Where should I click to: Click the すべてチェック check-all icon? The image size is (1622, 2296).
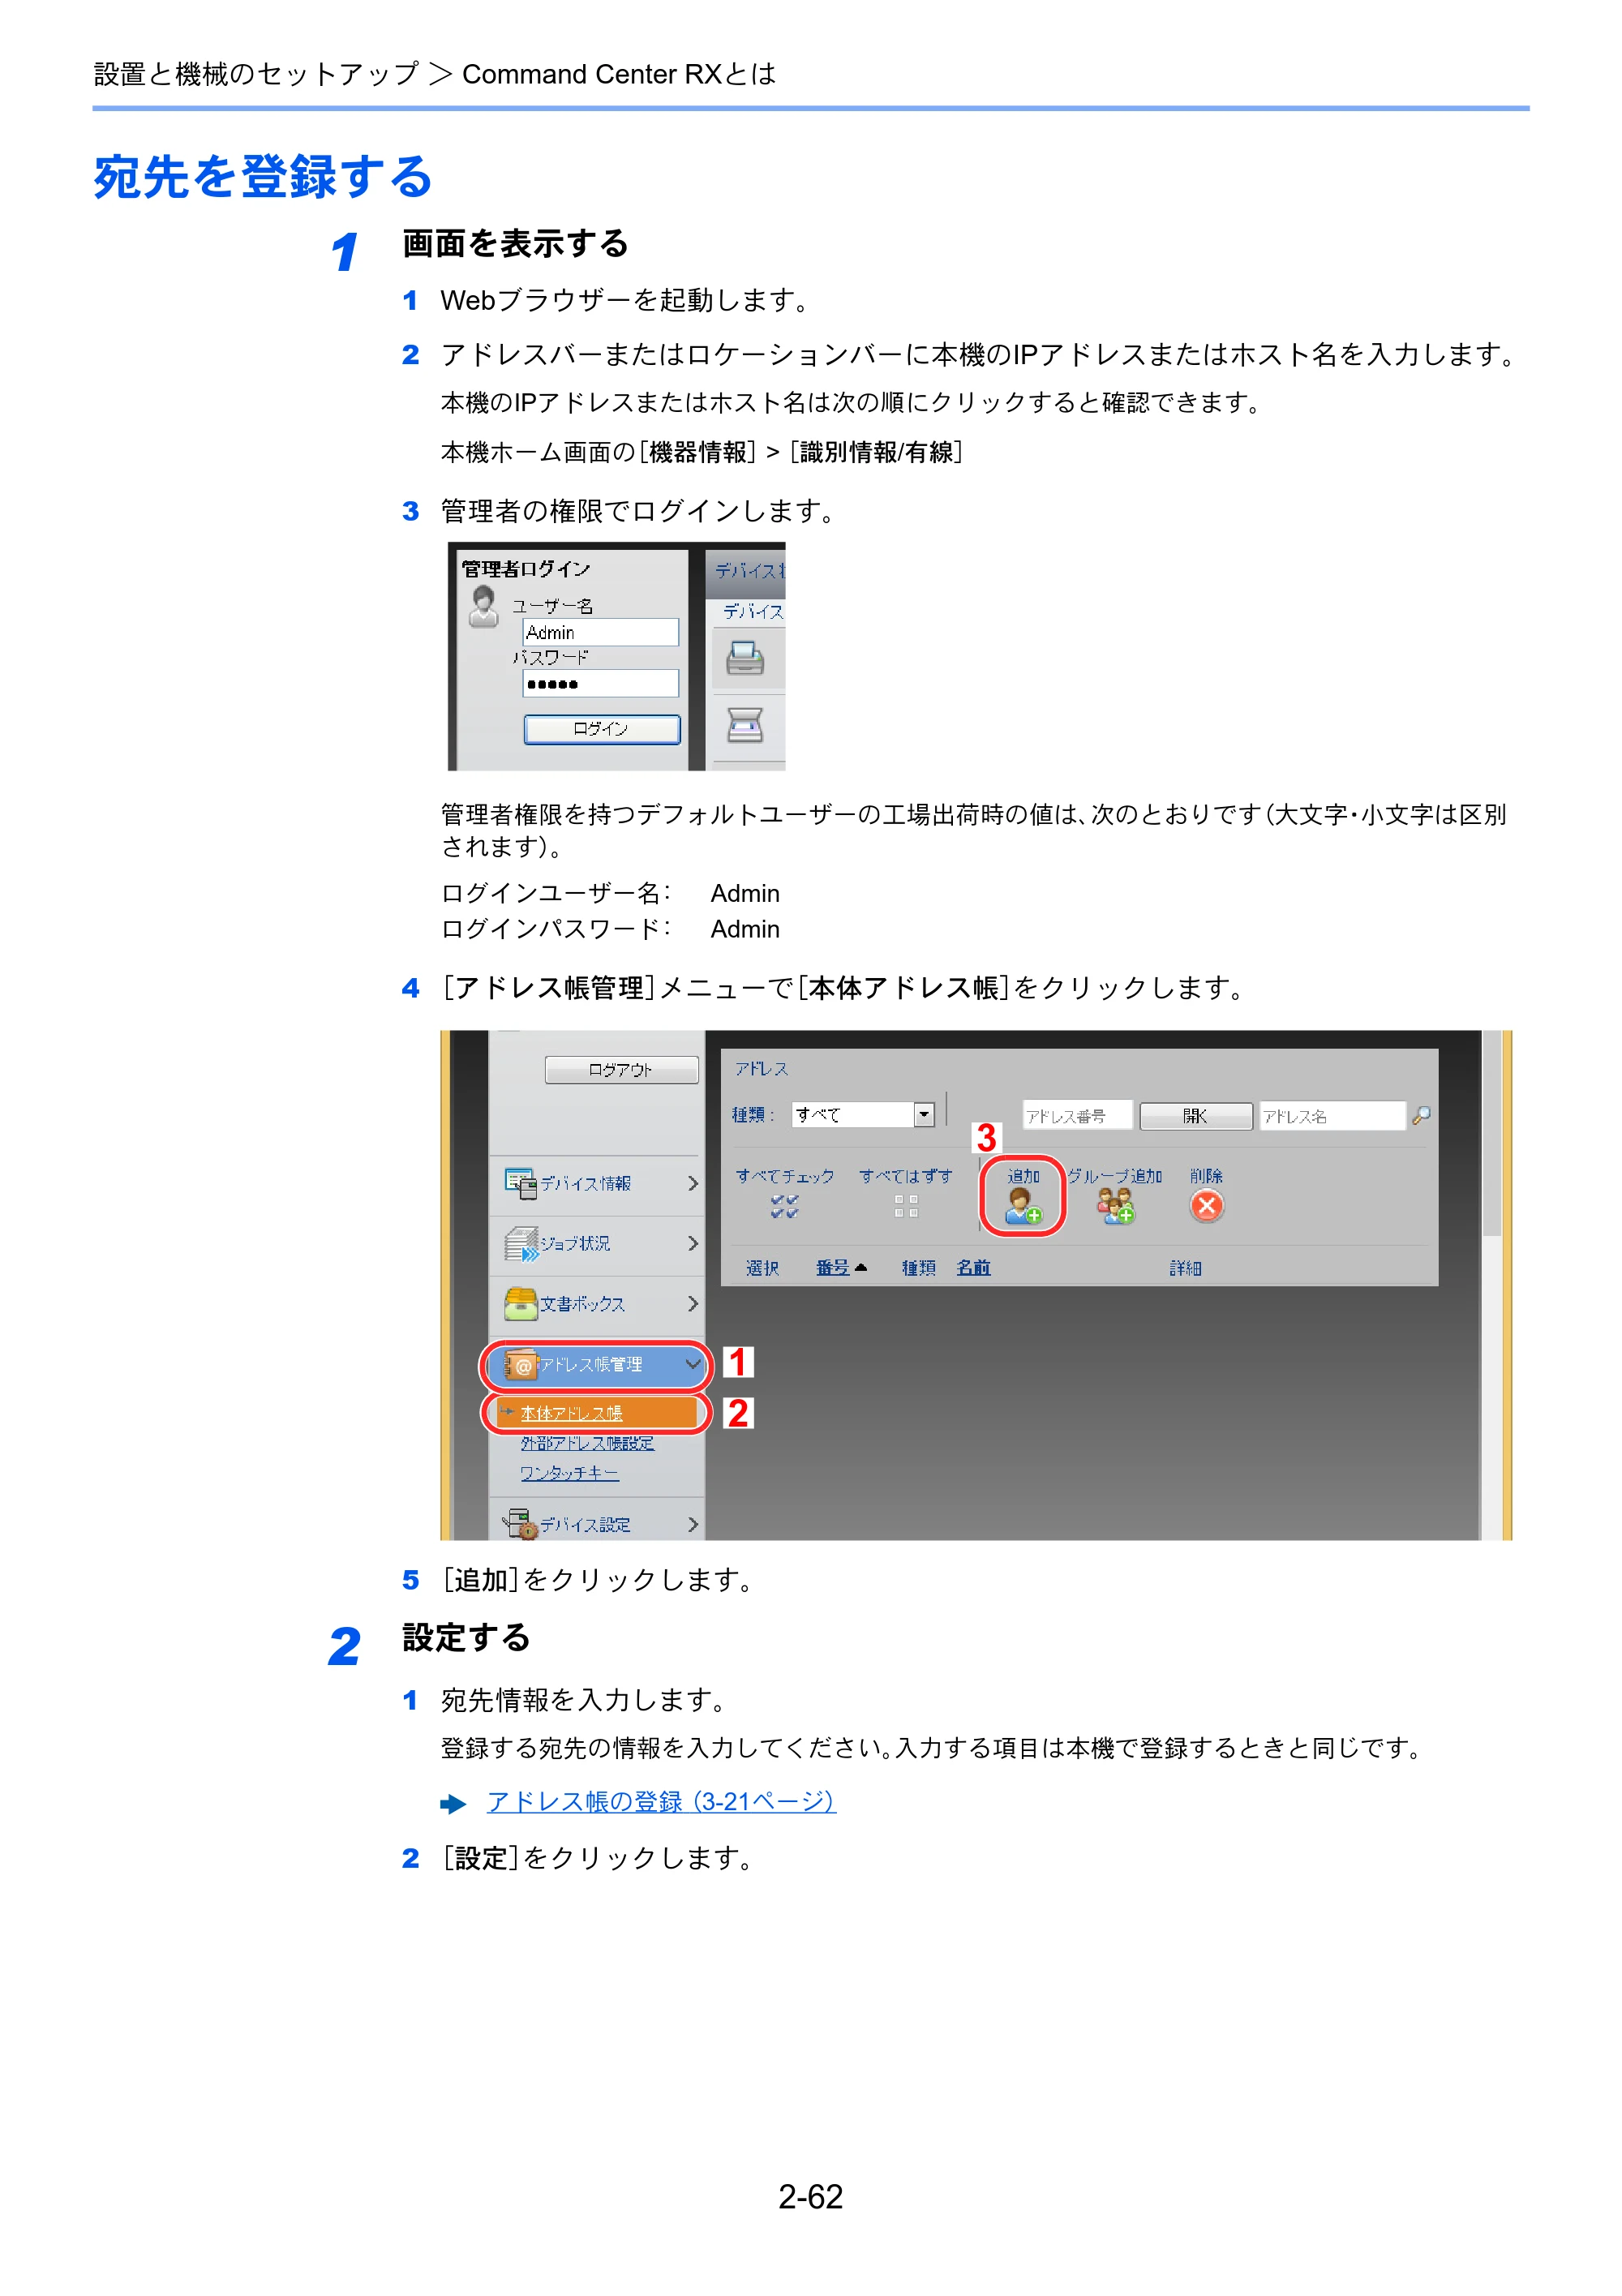(784, 1206)
